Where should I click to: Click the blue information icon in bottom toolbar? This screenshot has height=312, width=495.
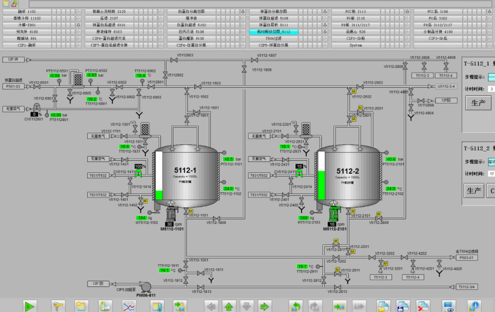(473, 306)
